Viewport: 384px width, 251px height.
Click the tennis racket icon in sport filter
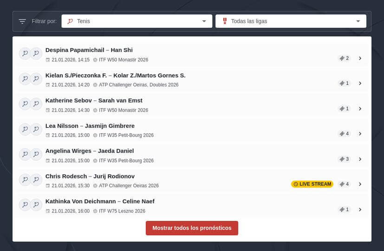tap(70, 21)
